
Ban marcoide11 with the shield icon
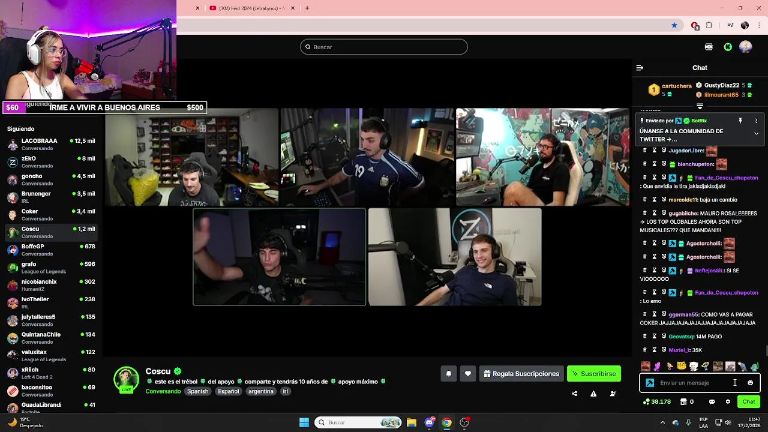pos(664,200)
